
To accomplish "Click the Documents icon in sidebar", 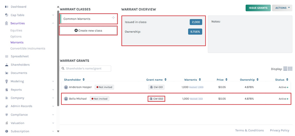I will [7, 73].
